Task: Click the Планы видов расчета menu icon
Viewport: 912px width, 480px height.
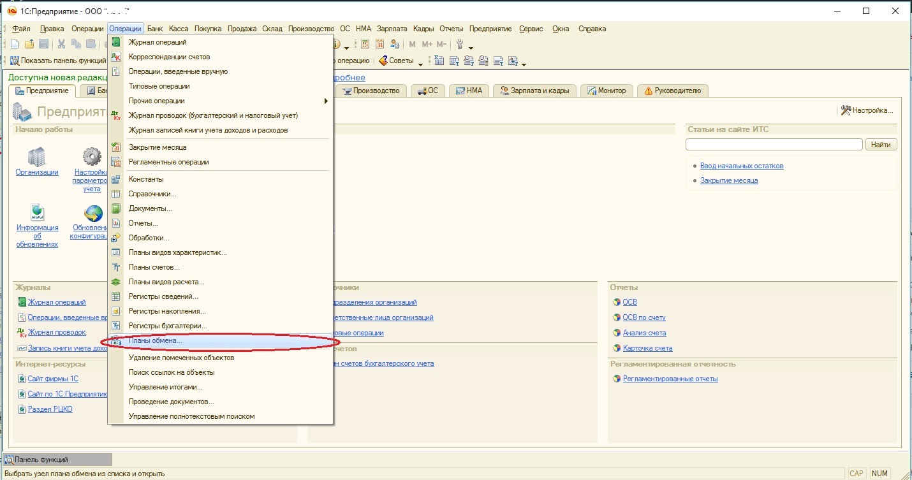Action: [116, 282]
